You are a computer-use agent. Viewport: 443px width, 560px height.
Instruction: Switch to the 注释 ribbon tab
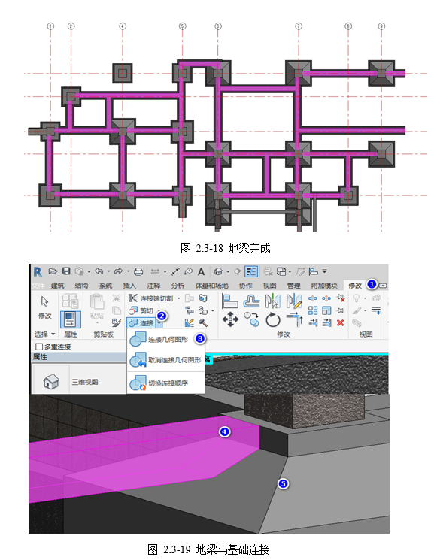pyautogui.click(x=153, y=286)
